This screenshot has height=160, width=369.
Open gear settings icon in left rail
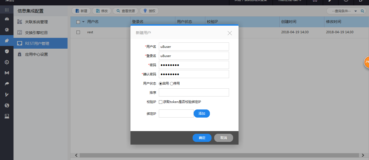(7, 30)
